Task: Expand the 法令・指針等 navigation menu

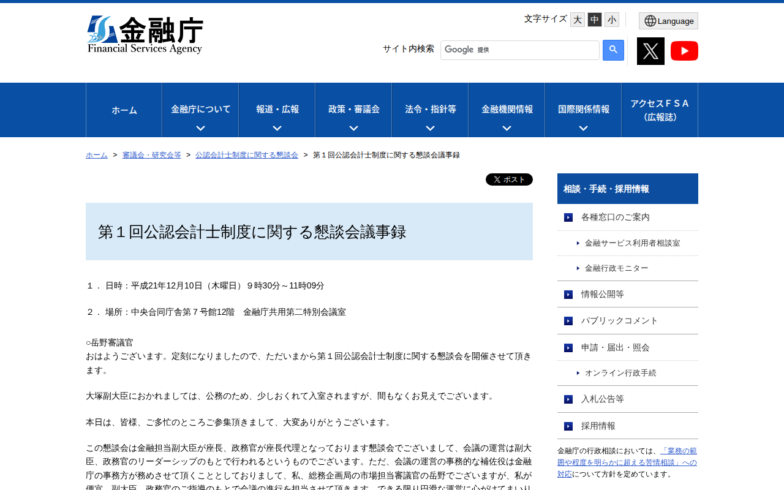Action: point(429,110)
